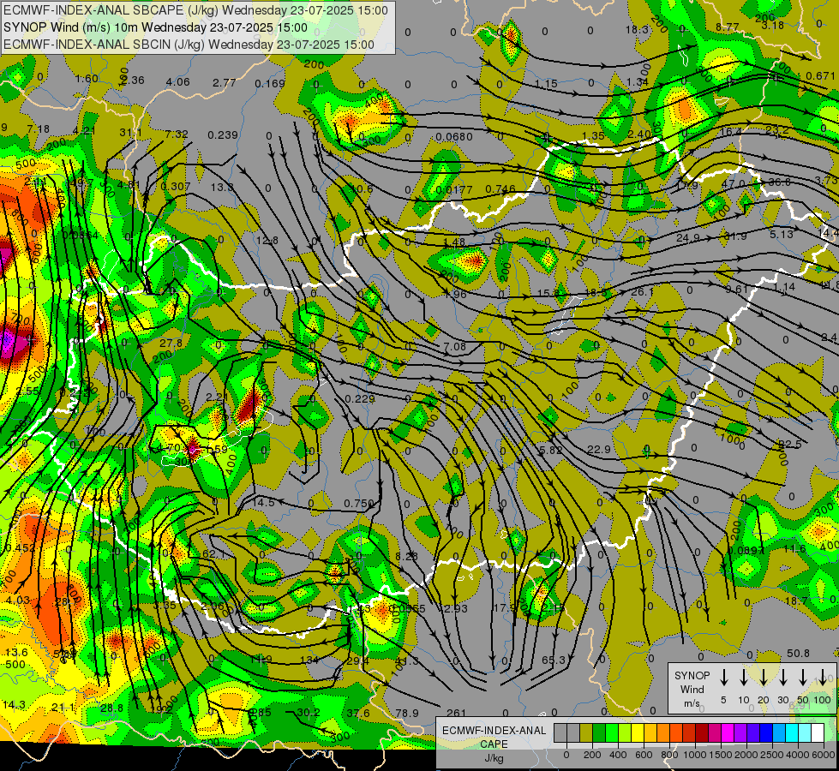The height and width of the screenshot is (771, 839).
Task: Click the 2500 tick label on CAPE scale
Action: 772,755
